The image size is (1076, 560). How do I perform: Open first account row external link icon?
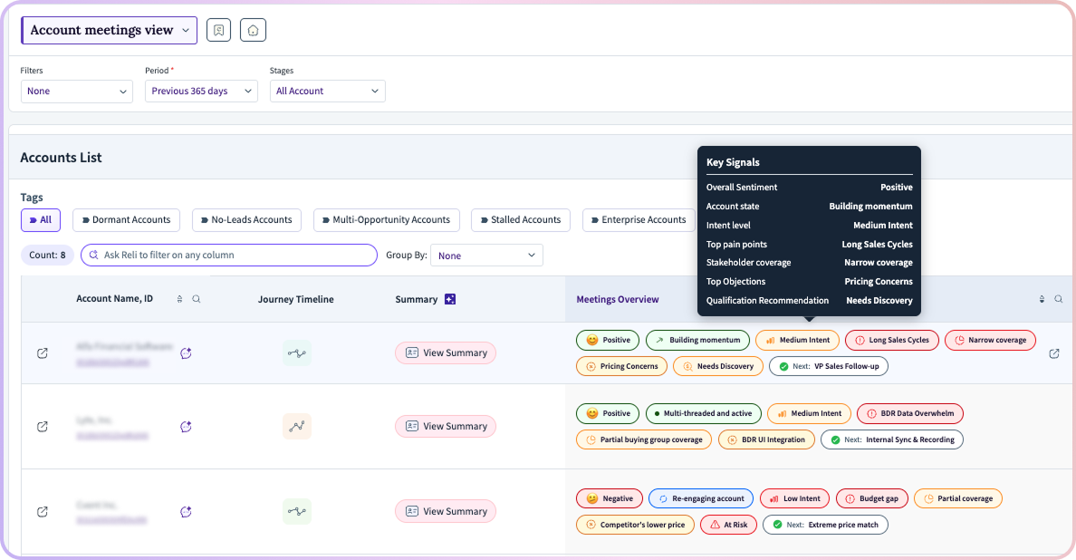coord(43,353)
